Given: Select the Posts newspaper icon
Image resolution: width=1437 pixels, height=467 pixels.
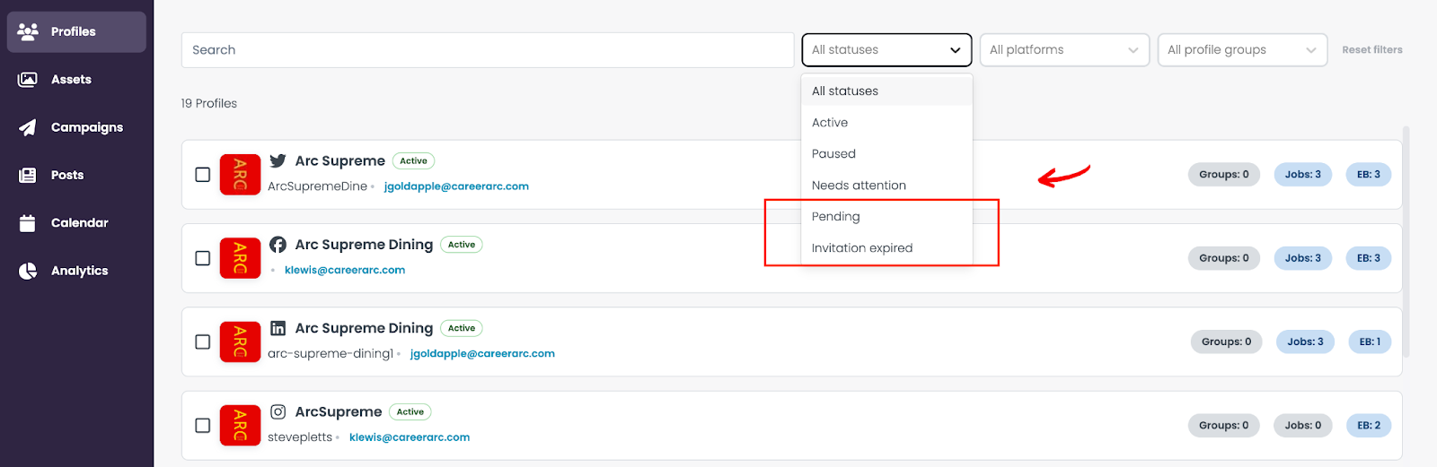Looking at the screenshot, I should pyautogui.click(x=28, y=175).
